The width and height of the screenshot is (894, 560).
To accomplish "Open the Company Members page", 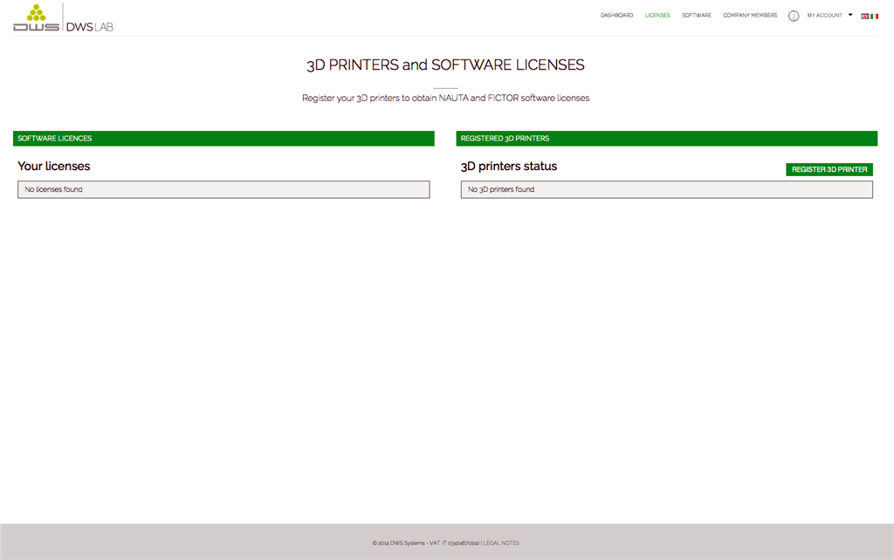I will [x=749, y=16].
